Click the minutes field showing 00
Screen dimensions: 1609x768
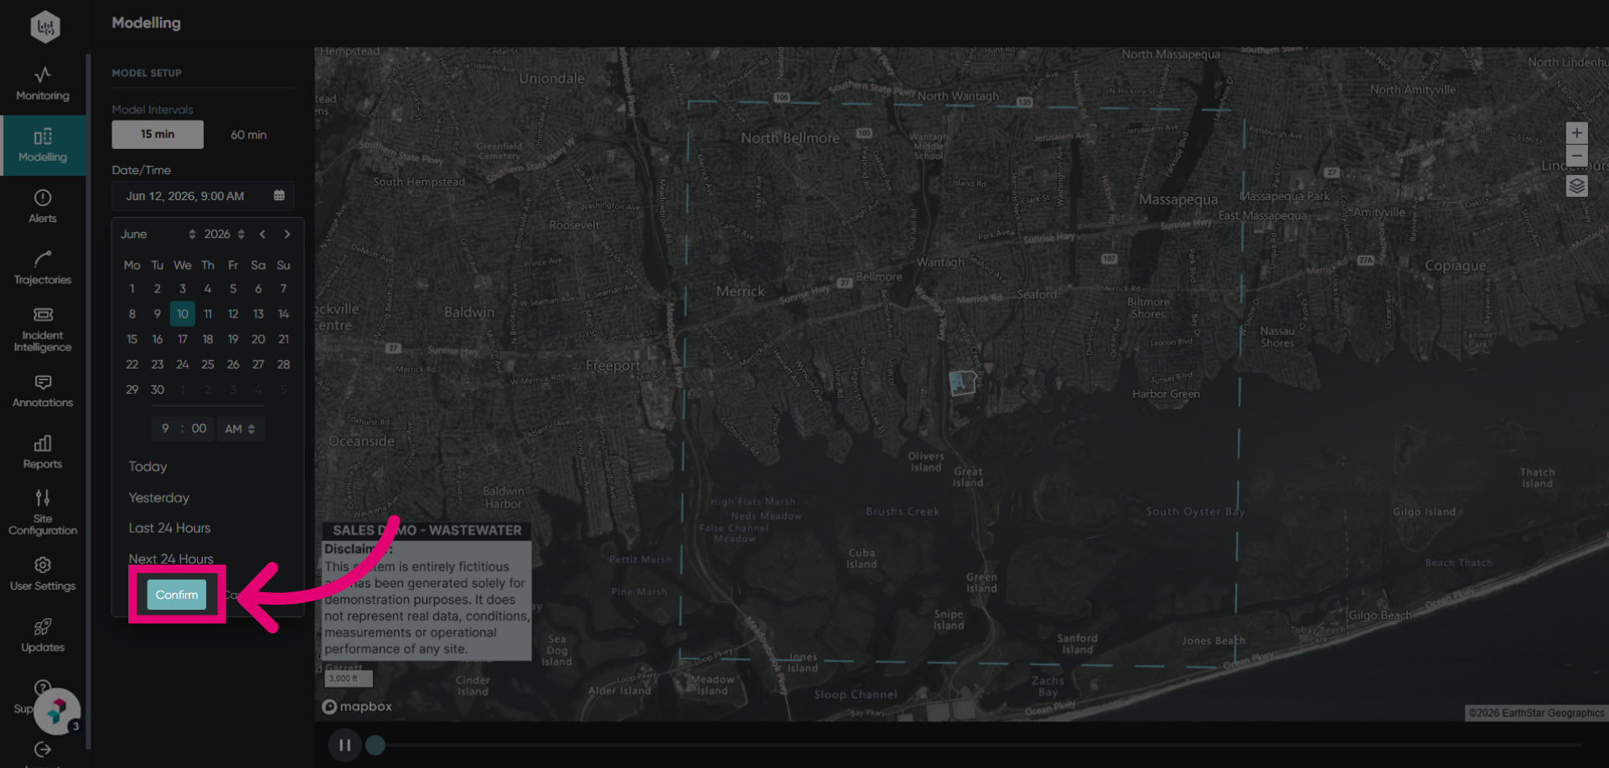click(199, 428)
